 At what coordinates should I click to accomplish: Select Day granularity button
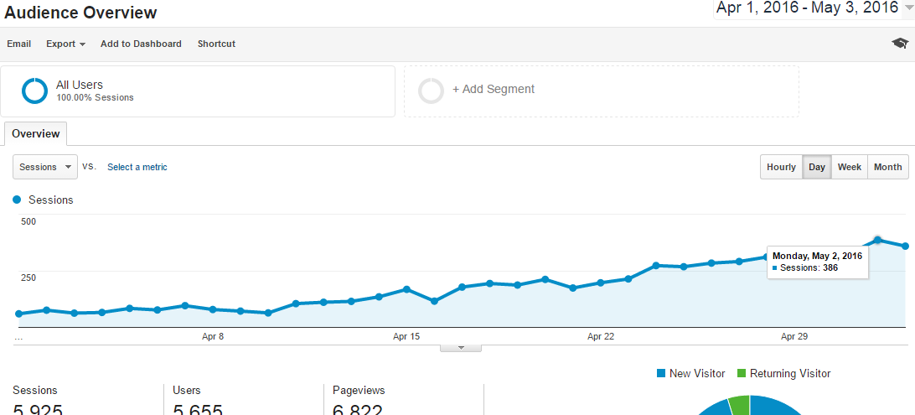click(x=816, y=167)
